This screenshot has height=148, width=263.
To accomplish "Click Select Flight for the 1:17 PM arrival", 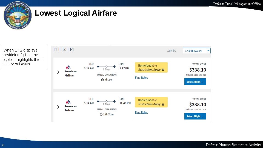I will [195, 82].
